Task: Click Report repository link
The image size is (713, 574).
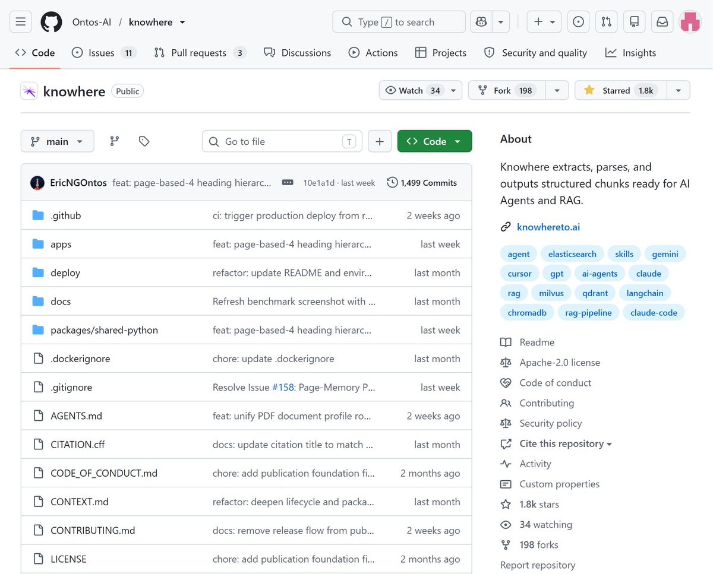Action: pyautogui.click(x=538, y=565)
